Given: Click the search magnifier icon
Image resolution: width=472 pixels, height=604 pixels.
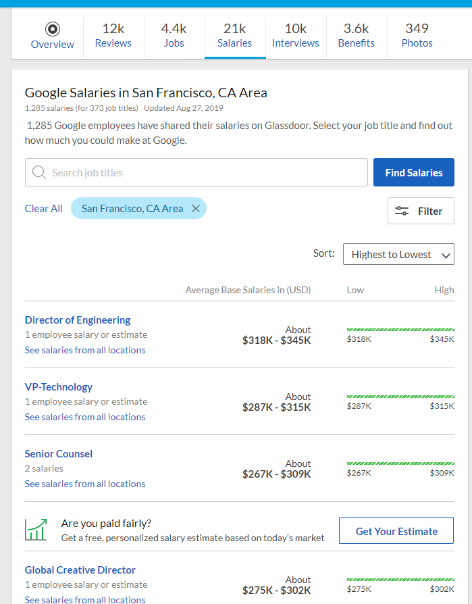Looking at the screenshot, I should pyautogui.click(x=39, y=172).
